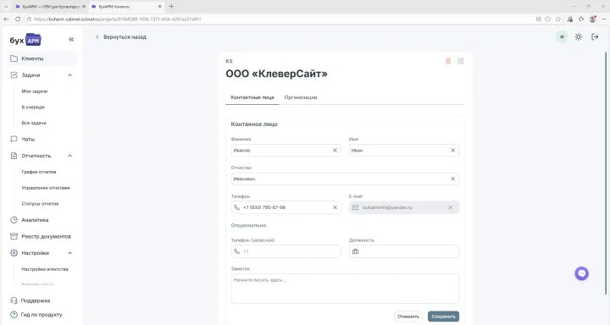Clear the Имя field
Image resolution: width=610 pixels, height=325 pixels.
[x=452, y=151]
